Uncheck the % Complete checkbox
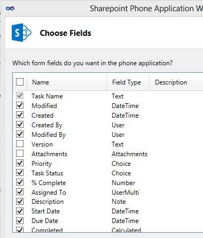 (20, 182)
